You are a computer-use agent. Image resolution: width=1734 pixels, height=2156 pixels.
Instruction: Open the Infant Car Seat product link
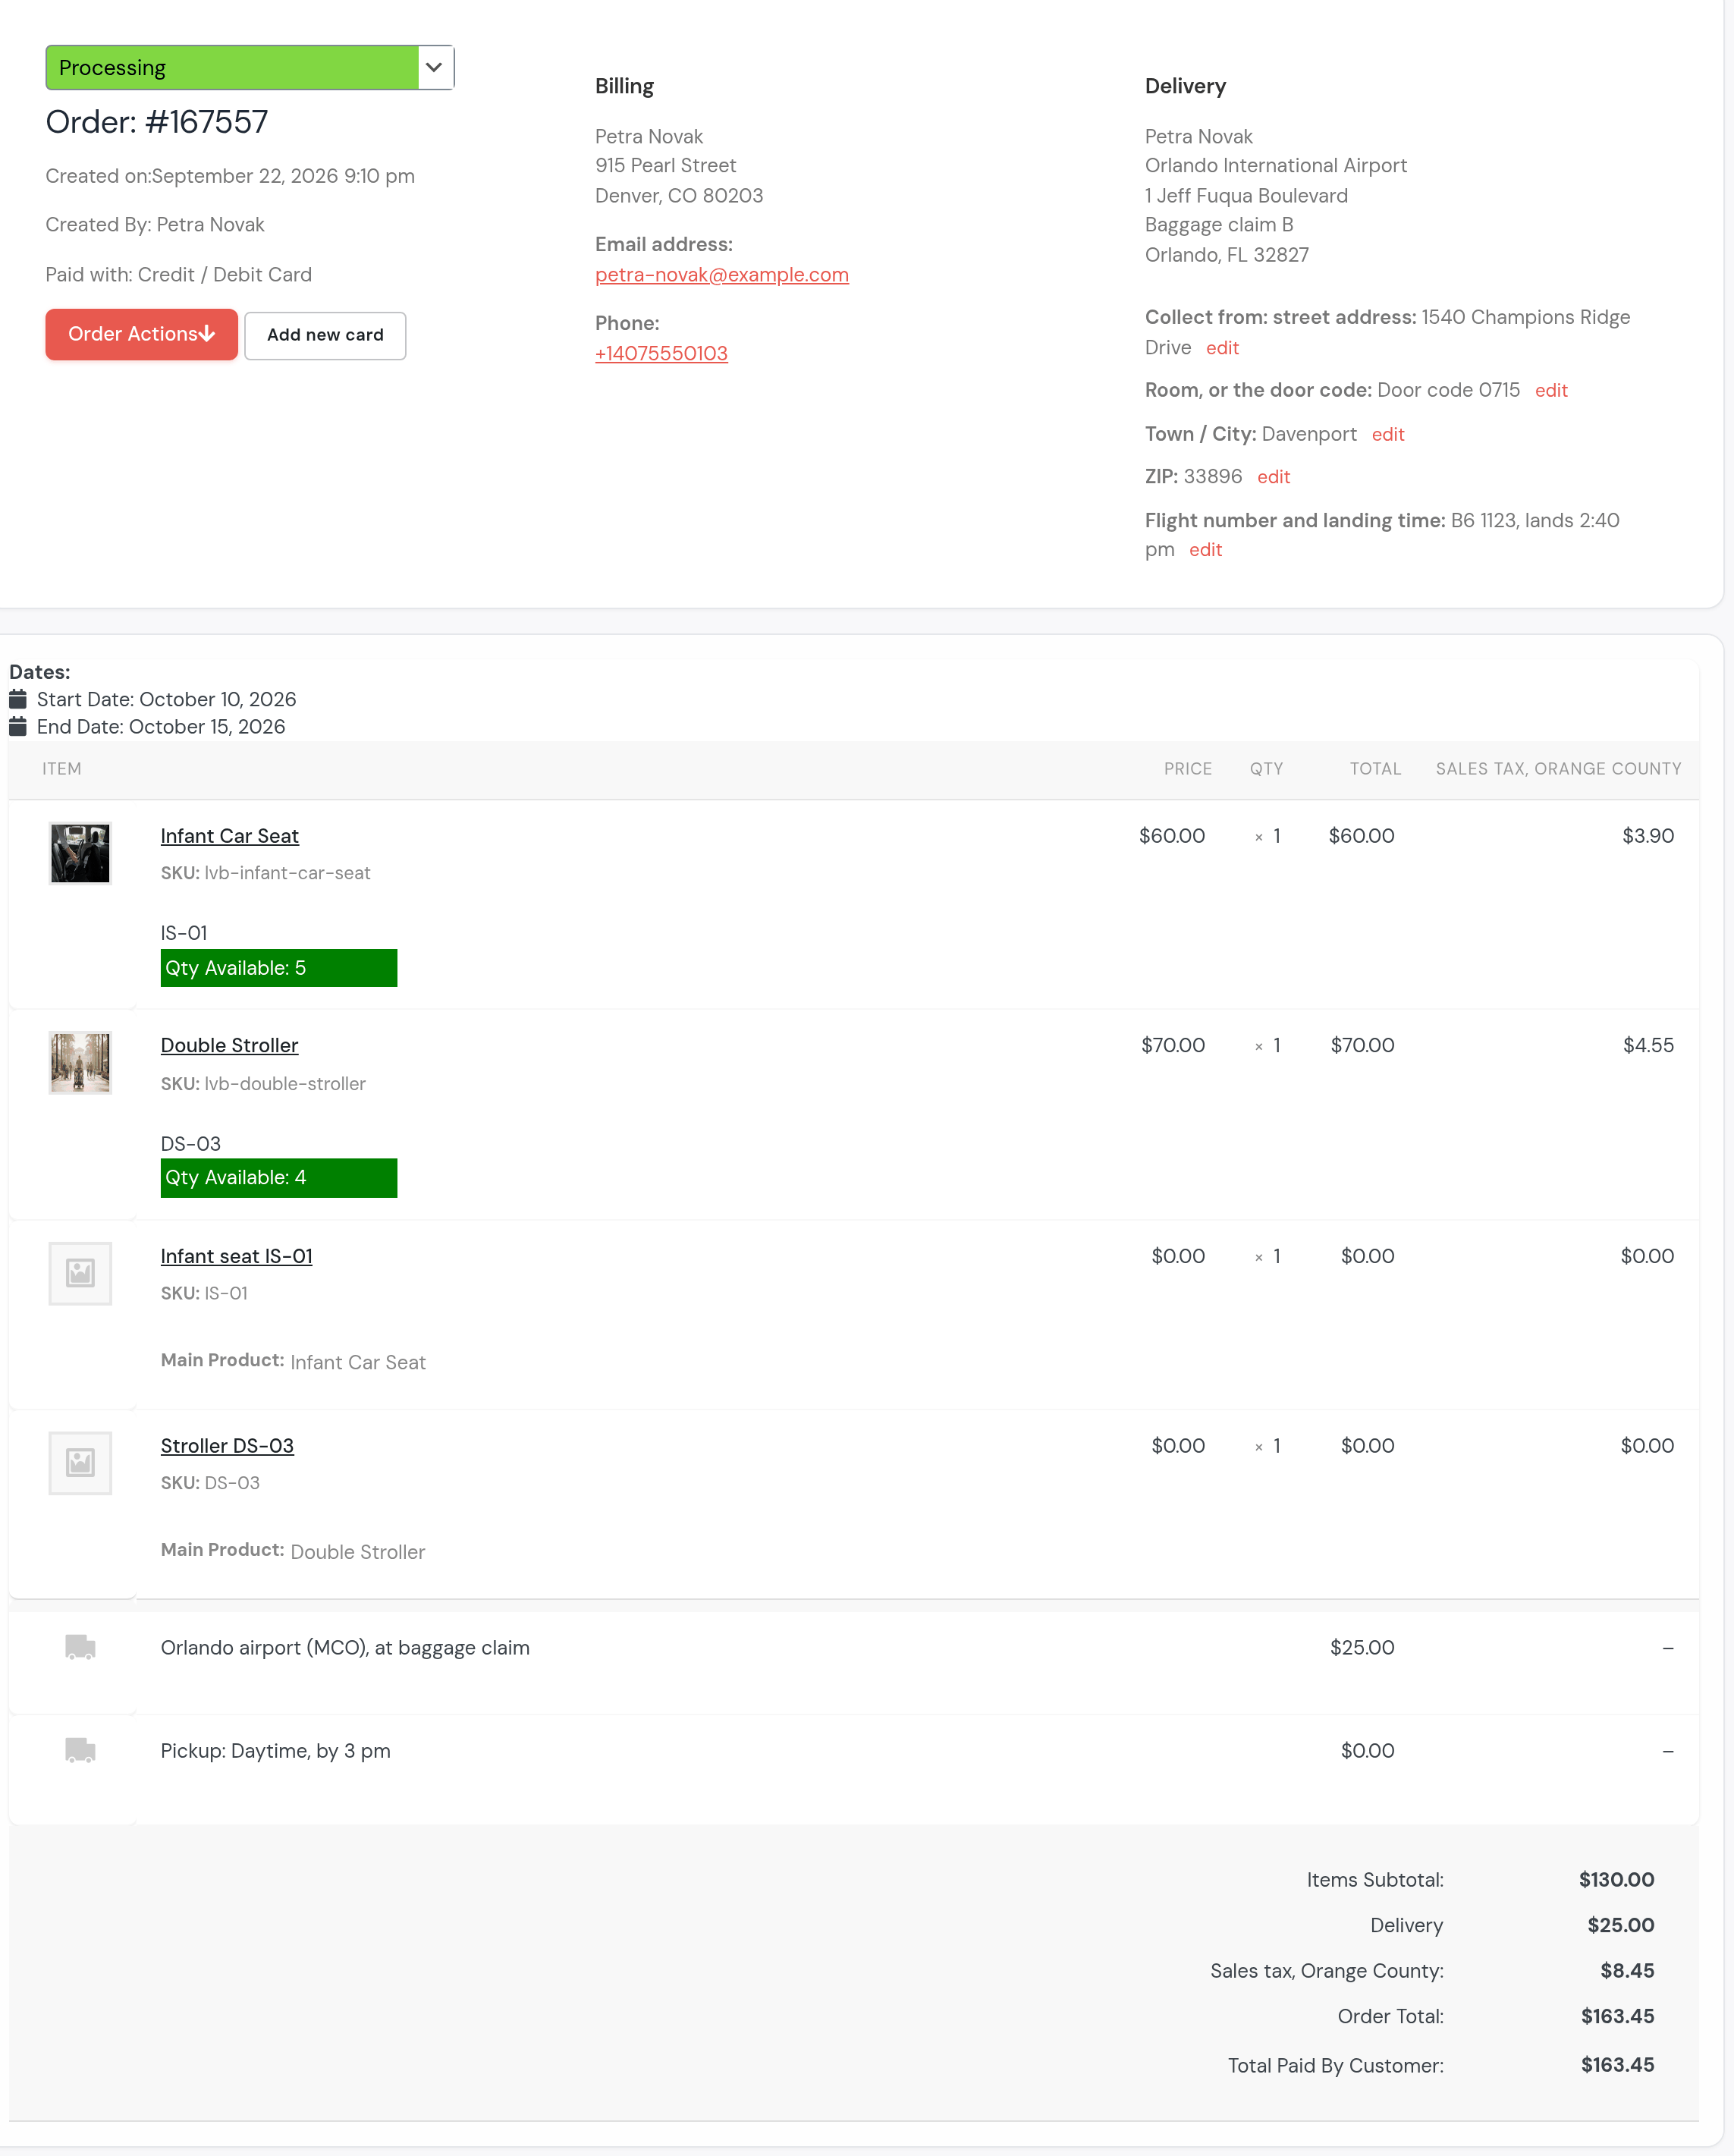230,836
